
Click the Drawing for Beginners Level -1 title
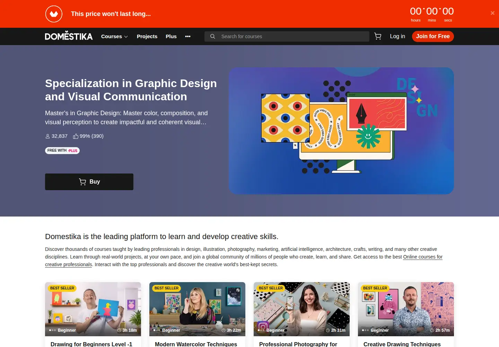91,344
